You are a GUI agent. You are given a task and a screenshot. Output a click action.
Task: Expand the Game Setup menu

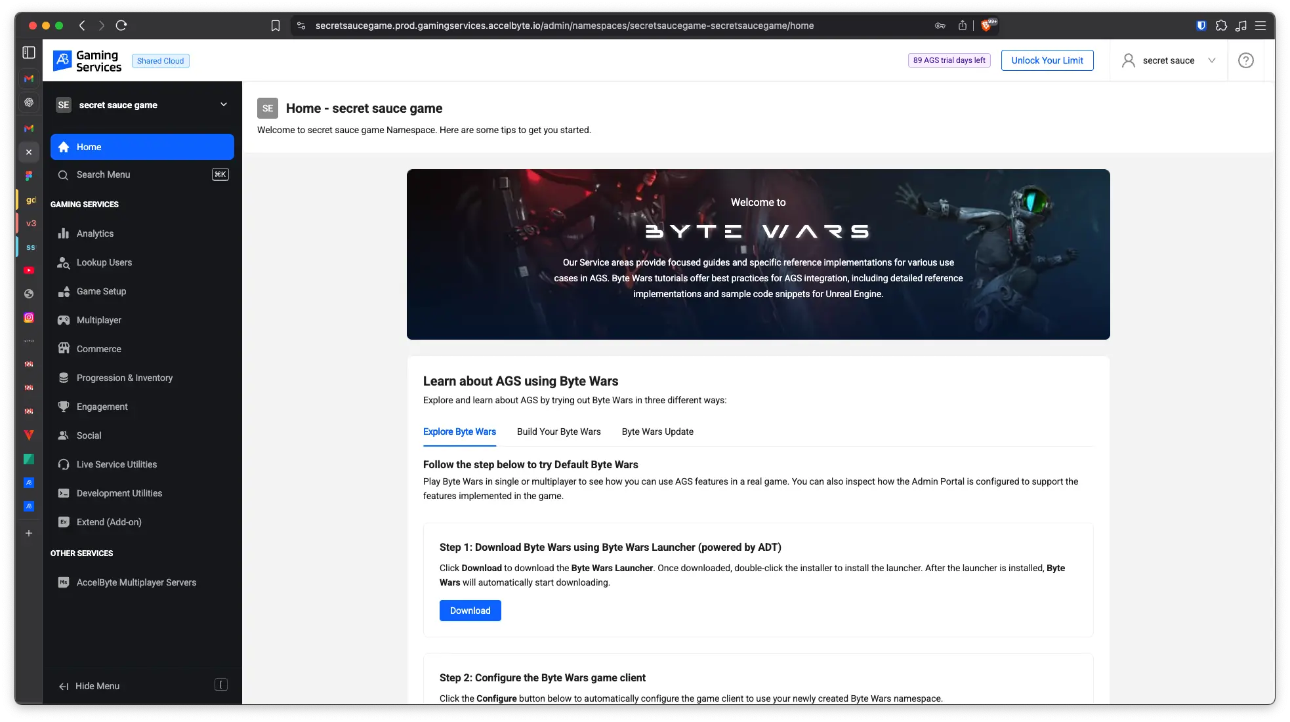click(x=142, y=291)
